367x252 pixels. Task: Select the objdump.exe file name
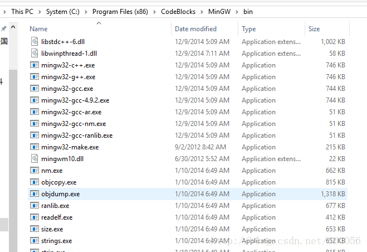pos(60,194)
